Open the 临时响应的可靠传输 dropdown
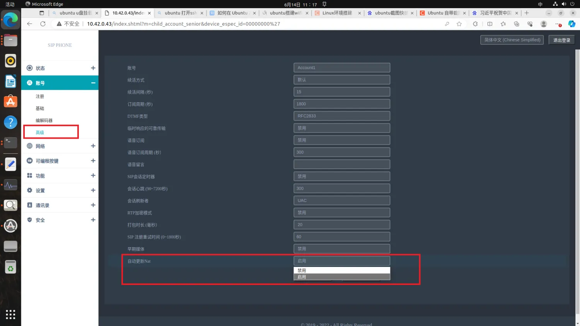This screenshot has width=580, height=326. click(x=342, y=128)
